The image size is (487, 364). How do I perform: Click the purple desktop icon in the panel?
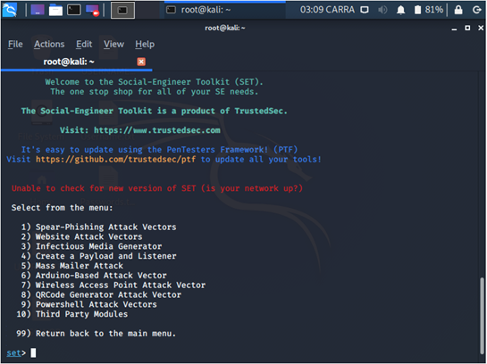coord(38,10)
